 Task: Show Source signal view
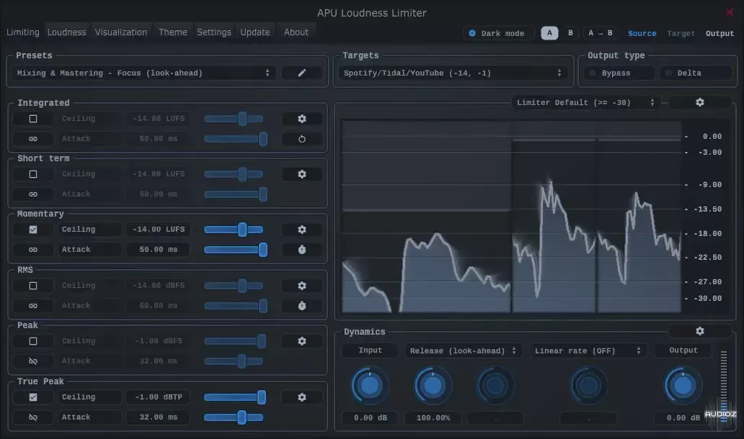(x=642, y=34)
